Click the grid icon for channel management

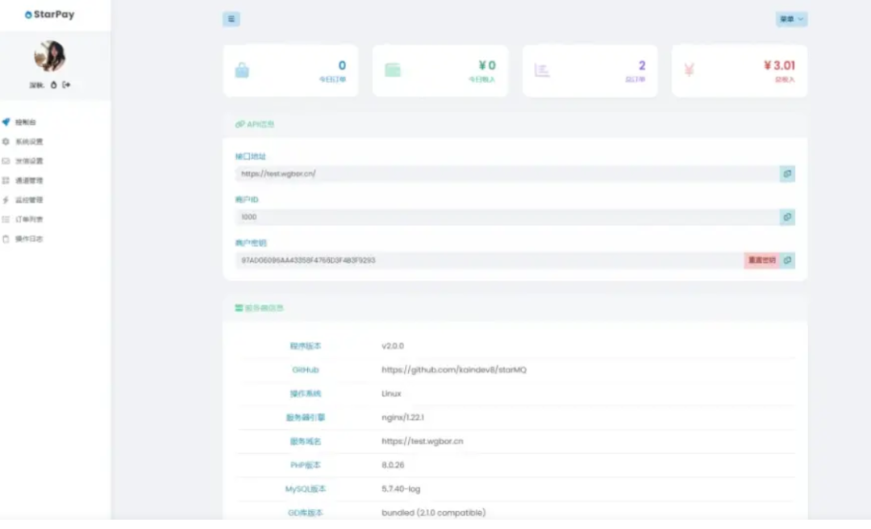(x=6, y=181)
